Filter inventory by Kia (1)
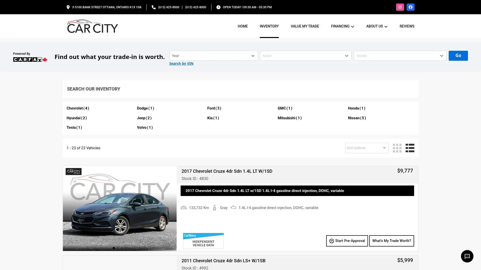 213,118
